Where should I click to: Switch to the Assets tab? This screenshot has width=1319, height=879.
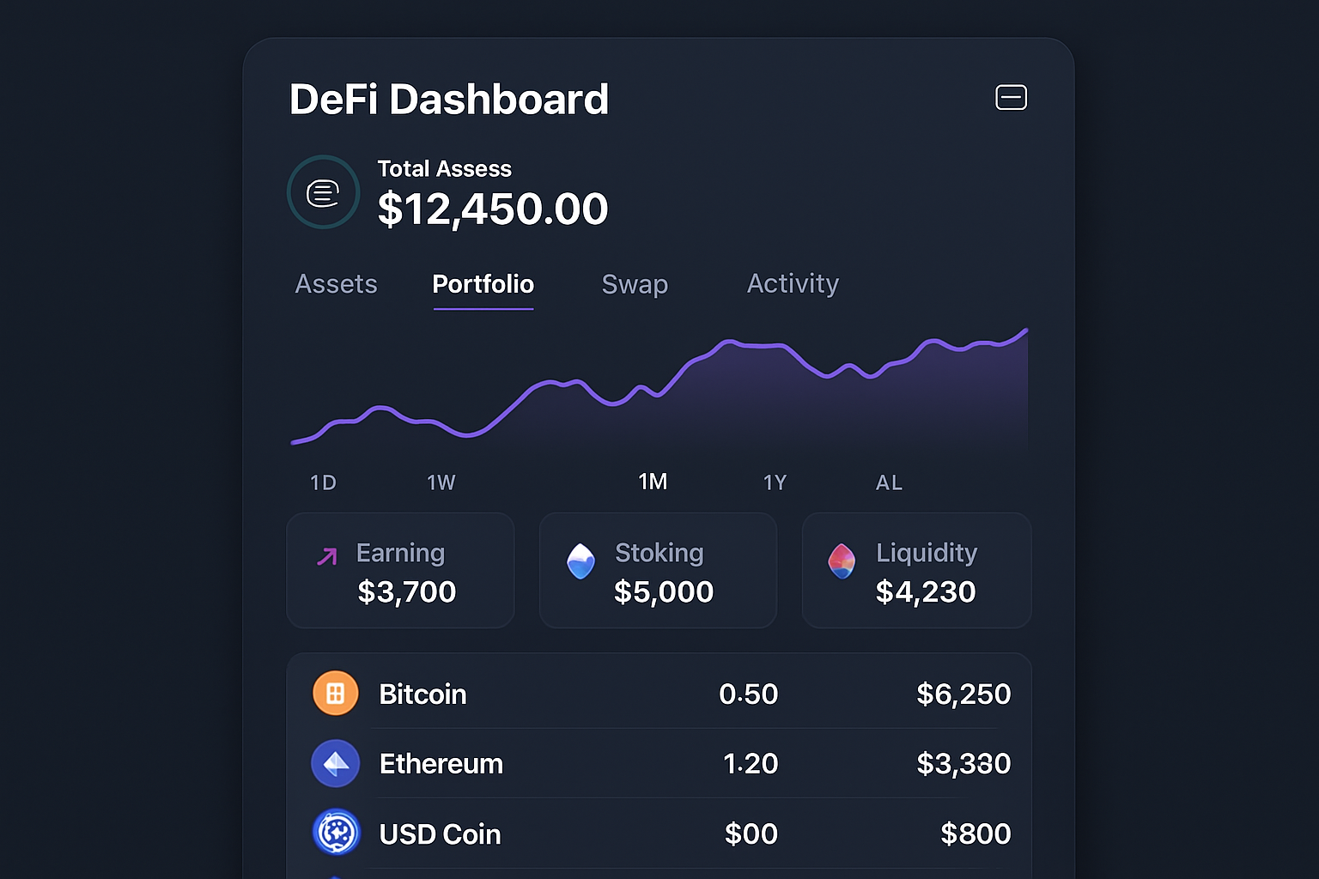point(336,284)
